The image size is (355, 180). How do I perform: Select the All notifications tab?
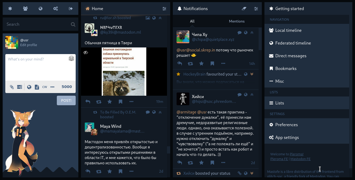coord(192,21)
